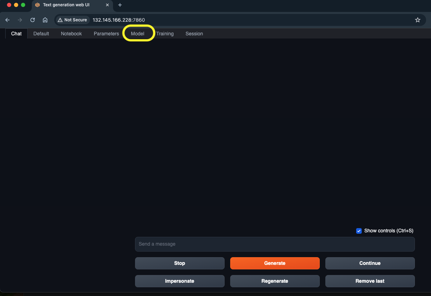Click the Impersonate button
This screenshot has height=296, width=431.
click(179, 281)
